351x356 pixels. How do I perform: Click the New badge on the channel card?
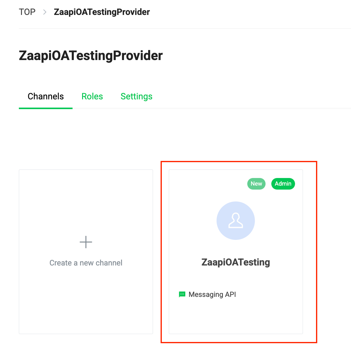click(256, 184)
